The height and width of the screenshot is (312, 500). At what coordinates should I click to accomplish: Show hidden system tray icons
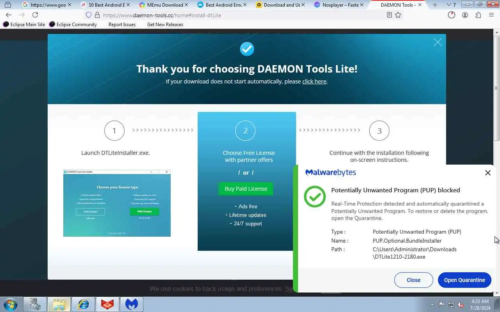[432, 305]
